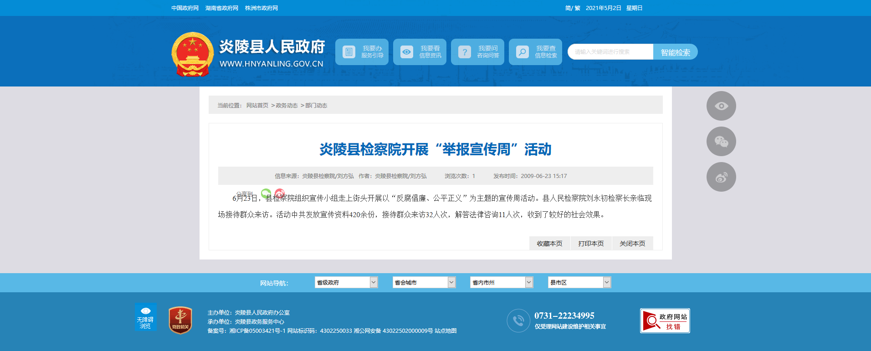871x351 pixels.
Task: Share article via green WeChat icon
Action: (x=266, y=193)
